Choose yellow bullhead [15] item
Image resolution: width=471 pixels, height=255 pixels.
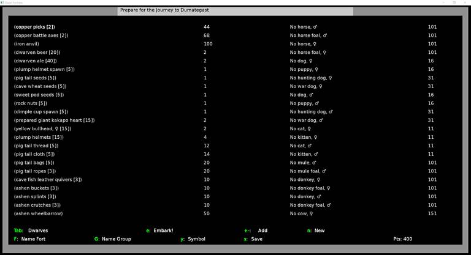coord(42,129)
